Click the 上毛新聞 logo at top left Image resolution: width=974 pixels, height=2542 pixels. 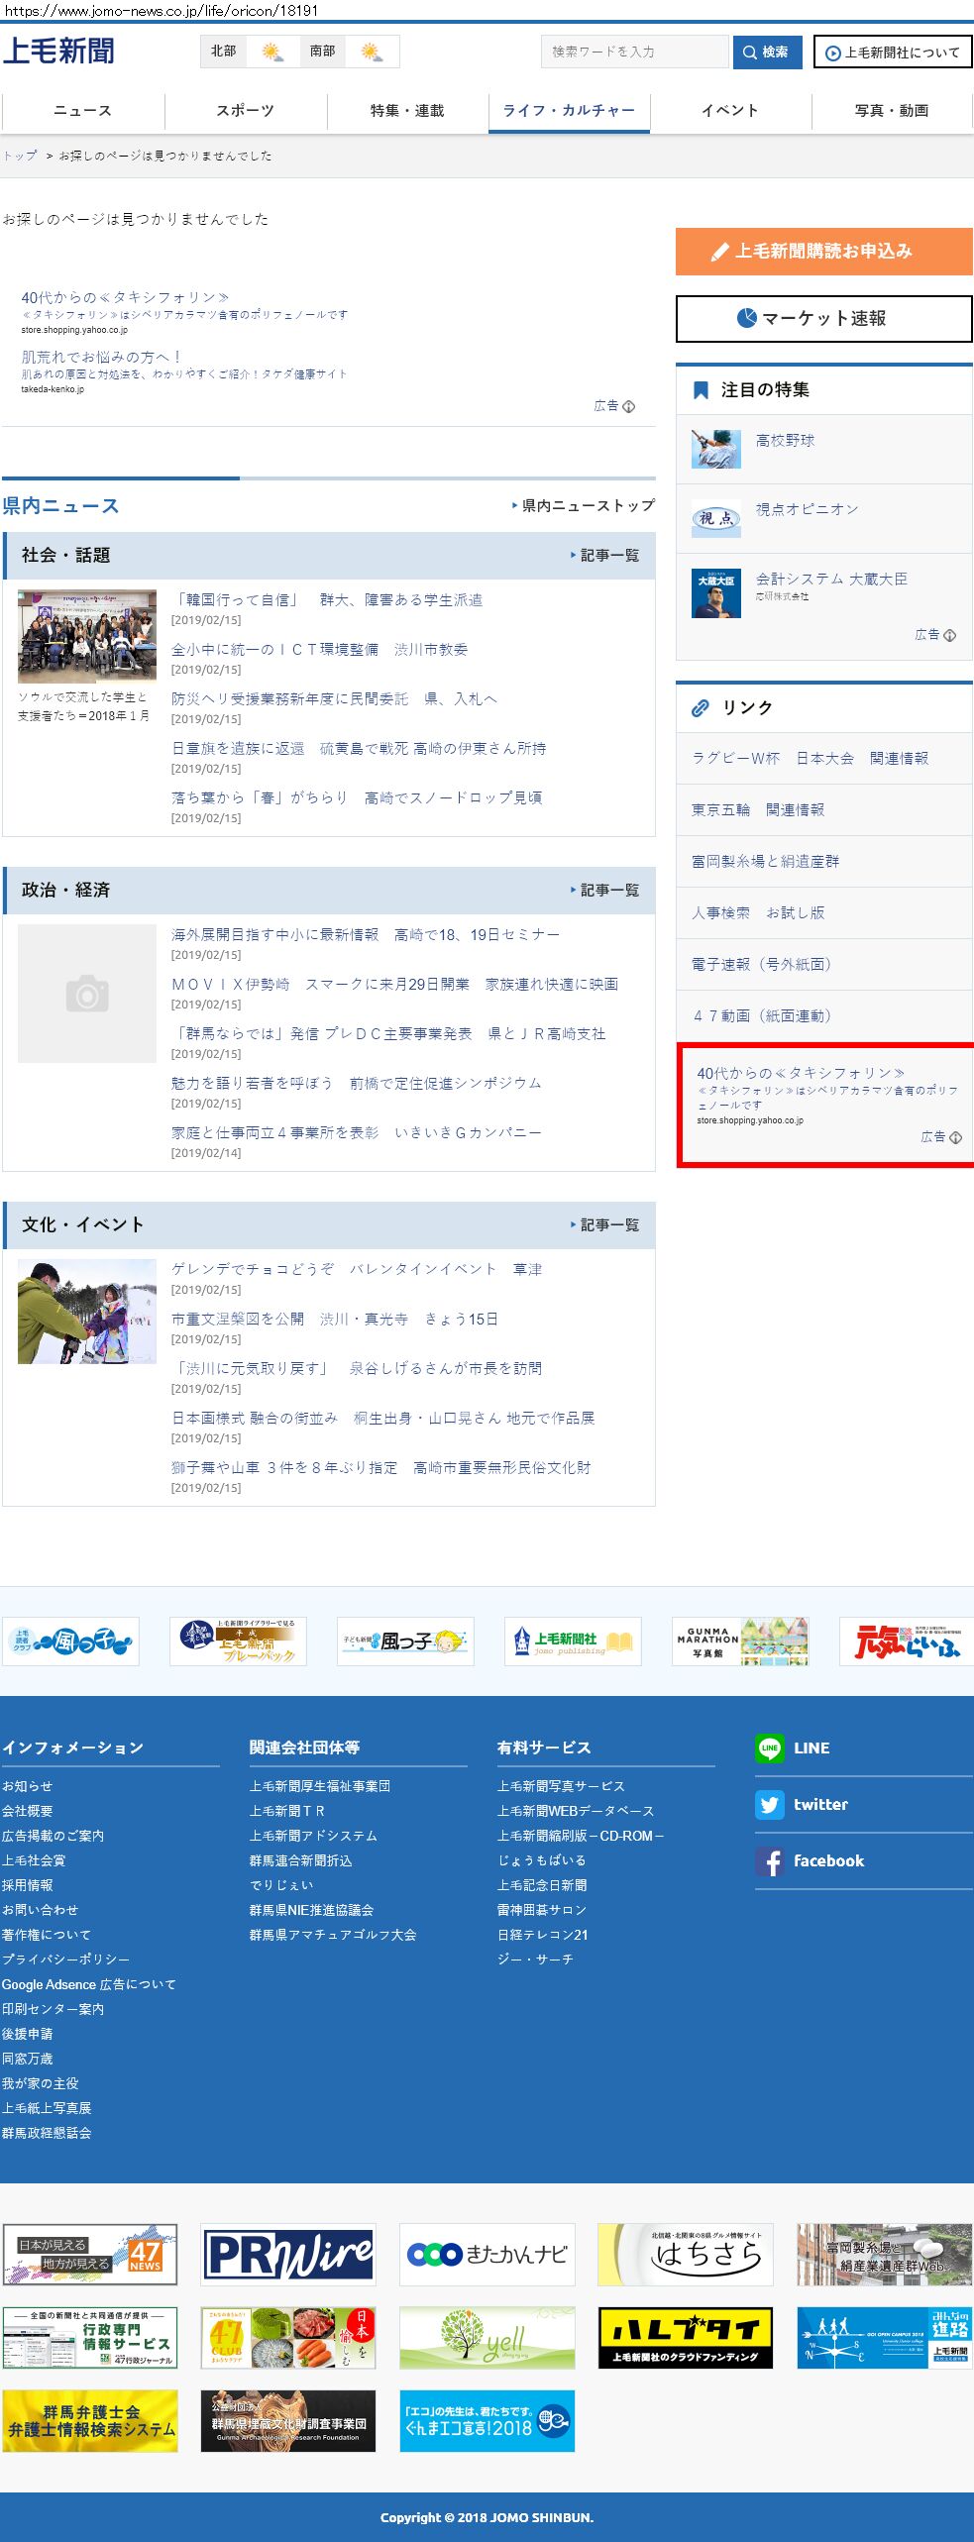coord(58,52)
